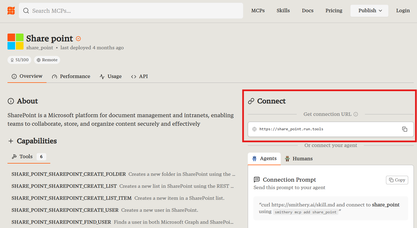
Task: Open the Publish dropdown menu
Action: click(x=369, y=11)
